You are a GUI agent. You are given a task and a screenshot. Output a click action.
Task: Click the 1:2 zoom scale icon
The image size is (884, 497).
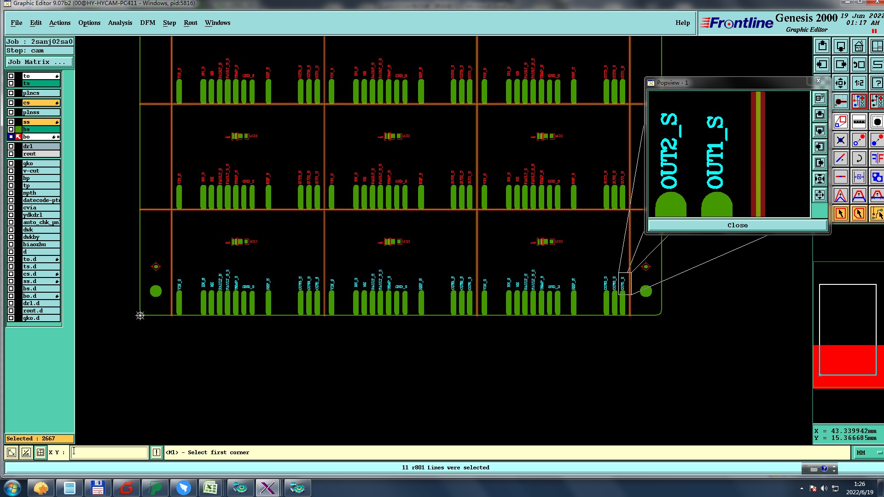click(x=859, y=83)
